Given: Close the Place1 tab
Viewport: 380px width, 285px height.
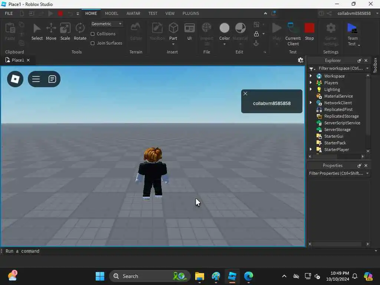Looking at the screenshot, I should point(28,60).
